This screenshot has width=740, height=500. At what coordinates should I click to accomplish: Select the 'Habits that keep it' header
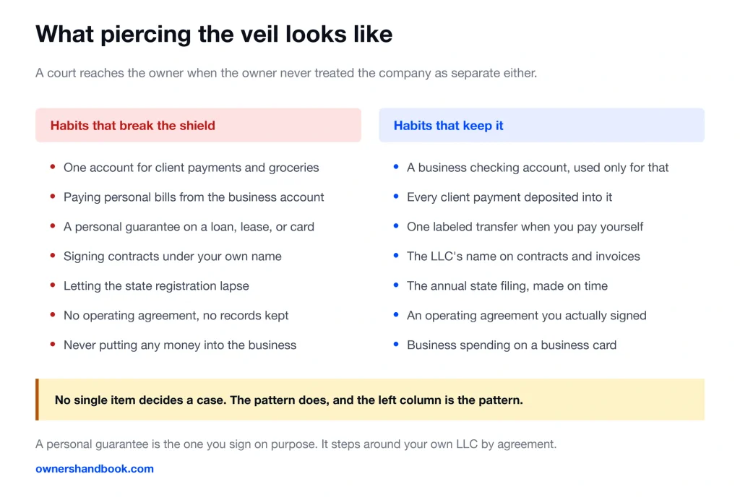[541, 126]
